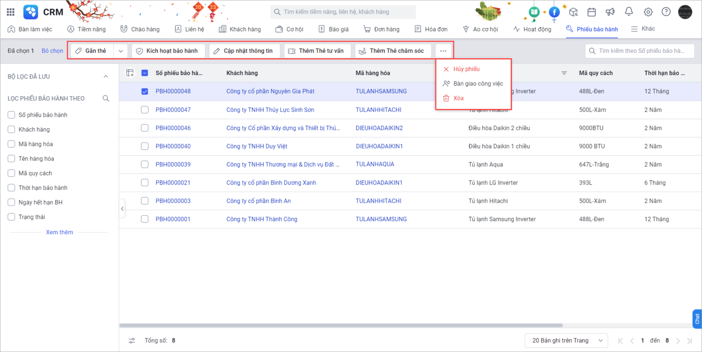This screenshot has height=352, width=702.
Task: Switch to the Hoạt động tab
Action: (x=532, y=29)
